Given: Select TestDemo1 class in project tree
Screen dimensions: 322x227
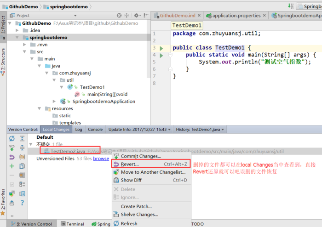Looking at the screenshot, I should click(x=92, y=87).
